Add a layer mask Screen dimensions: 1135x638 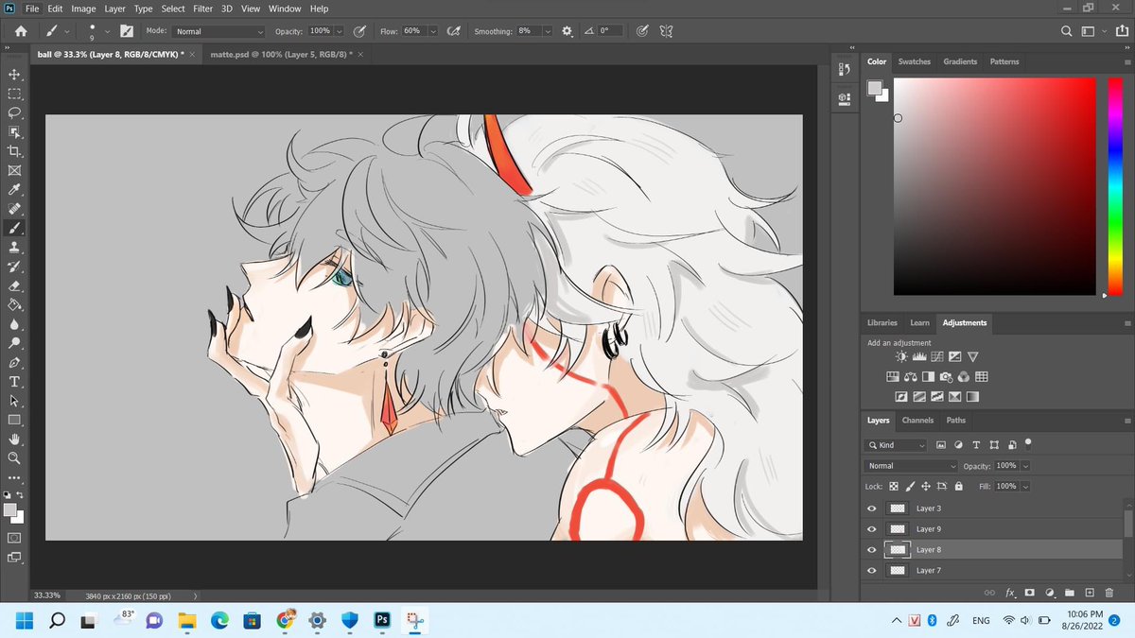[1030, 593]
